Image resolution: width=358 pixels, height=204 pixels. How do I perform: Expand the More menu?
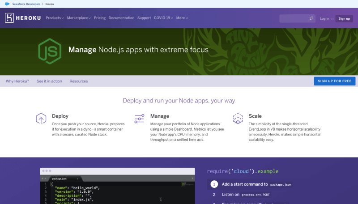pos(182,18)
